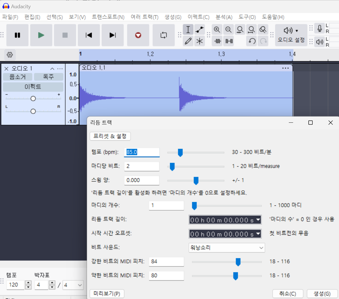Select the Selection (I-beam) tool
339x299 pixels.
(188, 29)
